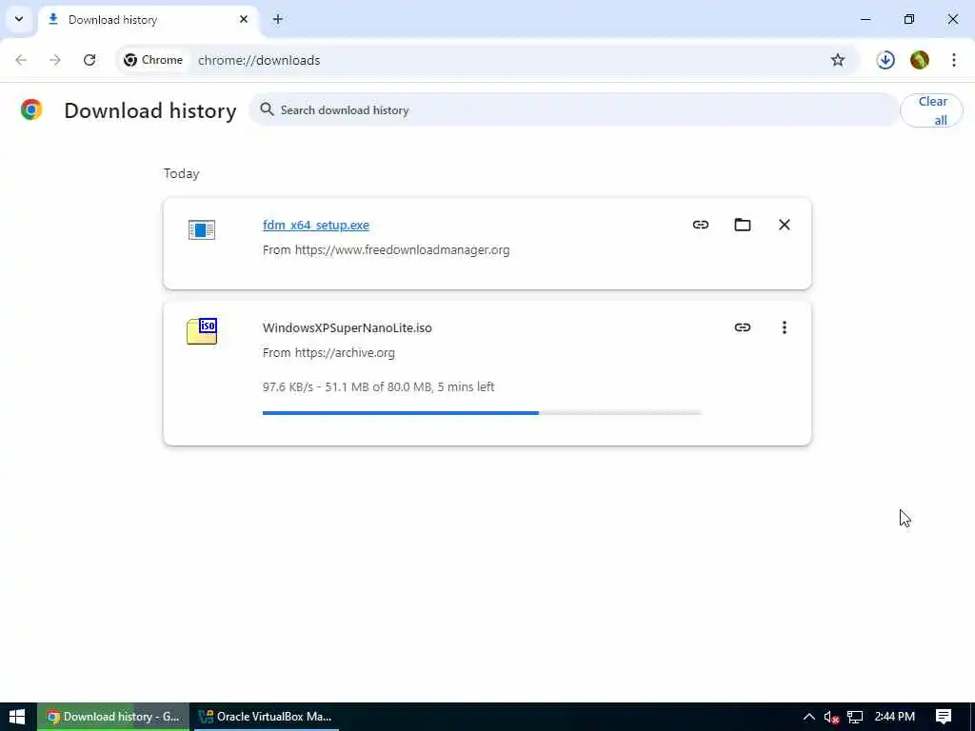Screen dimensions: 975x731
Task: Open the network tray icon
Action: [855, 717]
